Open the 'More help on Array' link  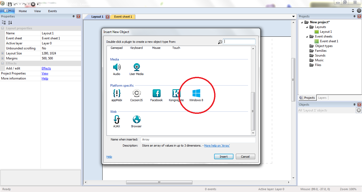coord(217,146)
